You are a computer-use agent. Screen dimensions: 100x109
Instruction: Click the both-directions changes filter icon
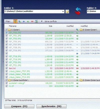pyautogui.click(x=19, y=21)
